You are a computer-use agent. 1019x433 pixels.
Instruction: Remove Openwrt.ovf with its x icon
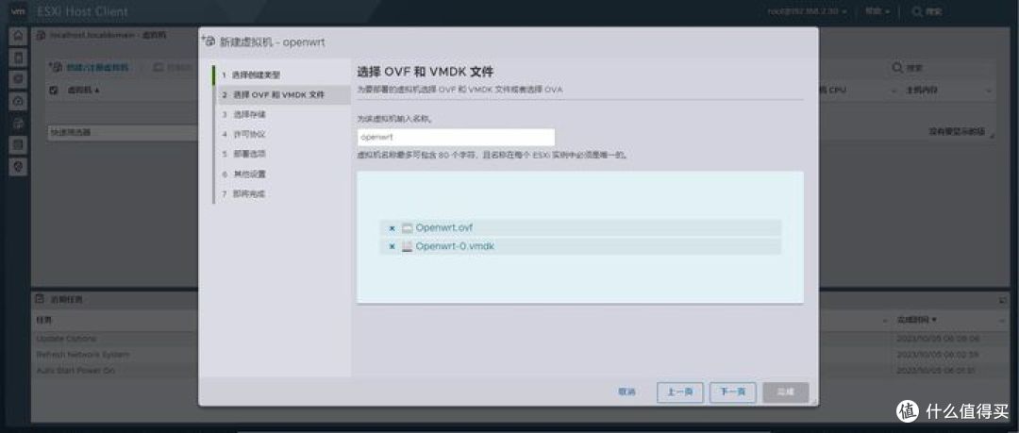(x=392, y=228)
